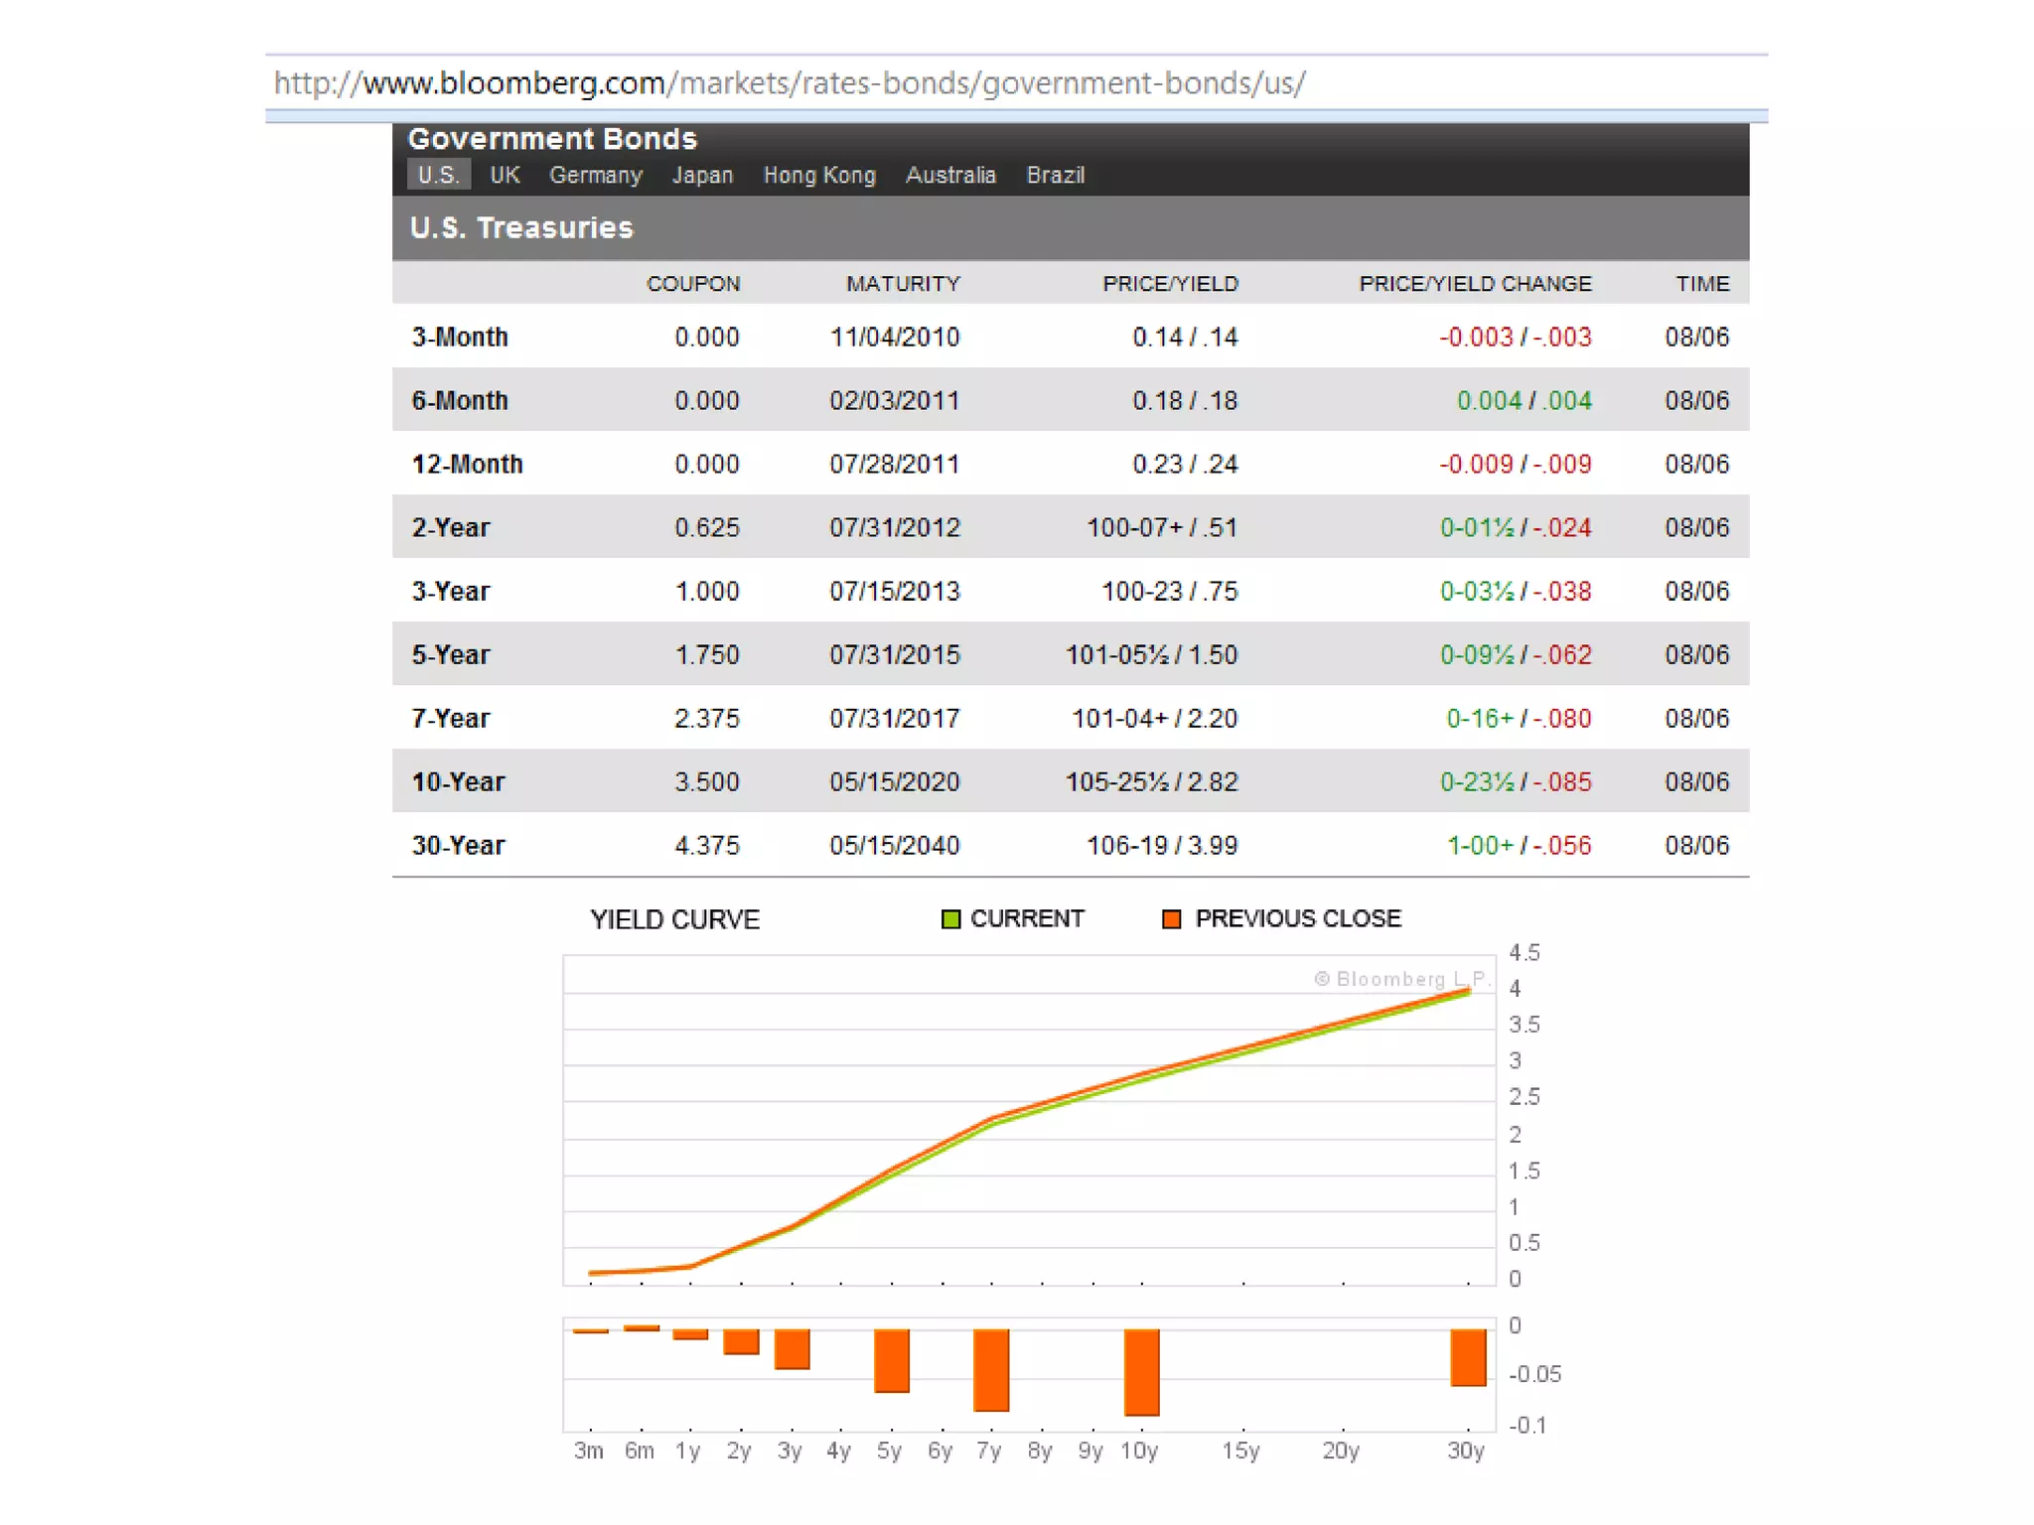The width and height of the screenshot is (2034, 1525).
Task: Click the green CURRENT legend swatch
Action: tap(950, 919)
